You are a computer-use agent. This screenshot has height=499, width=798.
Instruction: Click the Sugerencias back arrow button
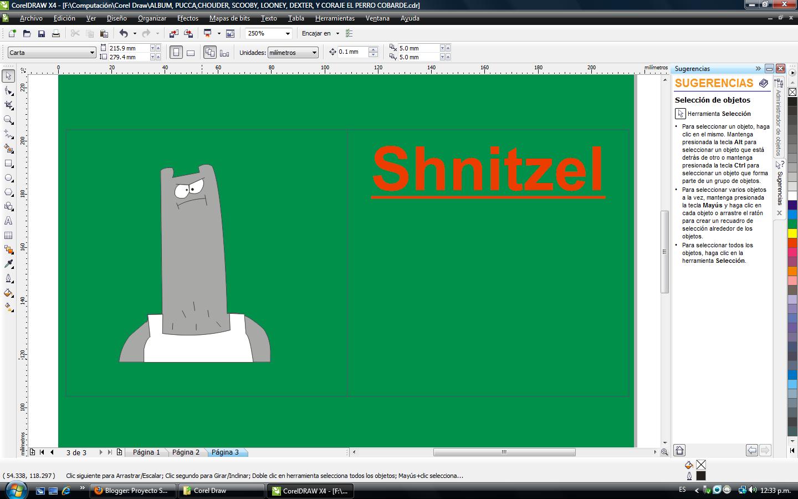[751, 450]
